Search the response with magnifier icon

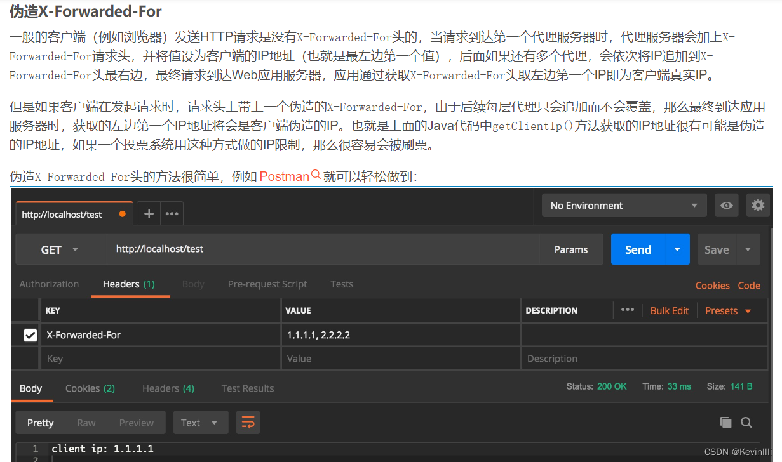click(746, 423)
